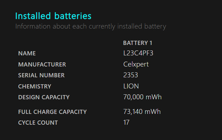The width and height of the screenshot is (222, 140).
Task: Select the 73,140 mWh full charge value
Action: coord(142,112)
